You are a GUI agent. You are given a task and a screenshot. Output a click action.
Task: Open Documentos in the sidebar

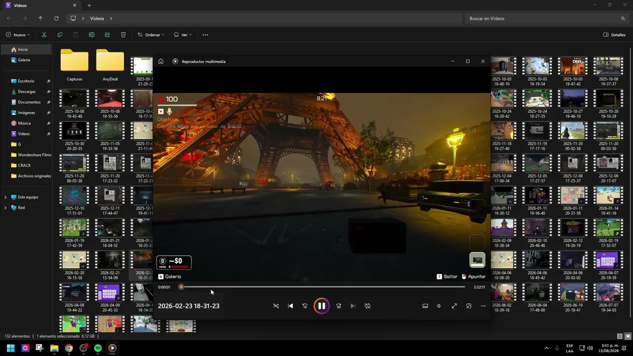[26, 102]
